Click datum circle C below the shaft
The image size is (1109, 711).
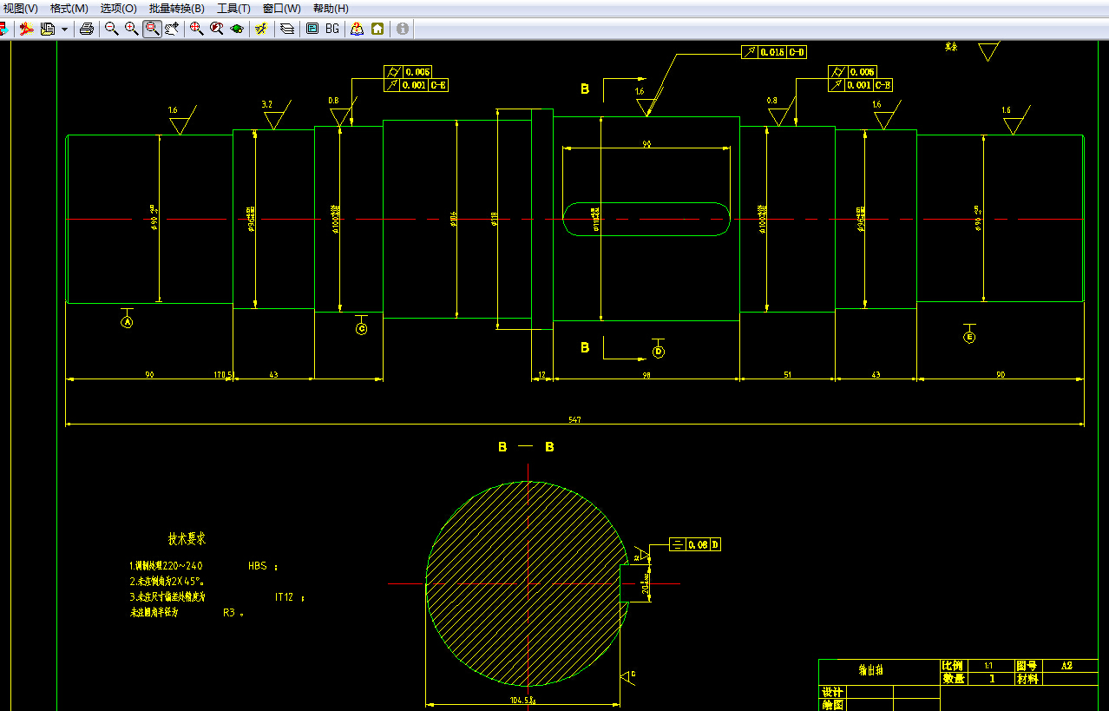pos(362,328)
